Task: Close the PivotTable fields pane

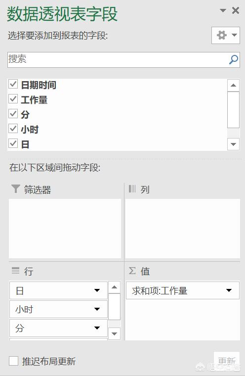Action: (x=236, y=10)
